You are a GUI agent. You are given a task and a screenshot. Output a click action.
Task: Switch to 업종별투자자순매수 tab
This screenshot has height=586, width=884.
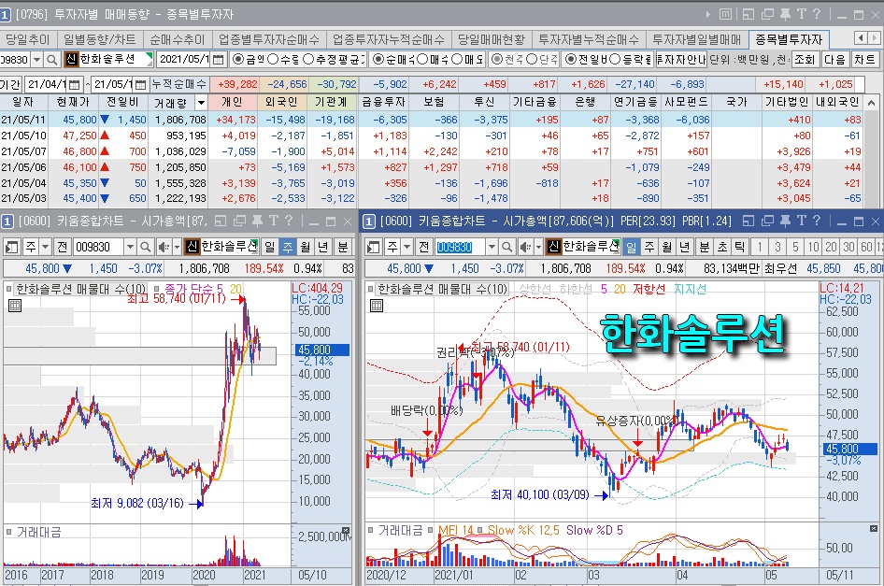[269, 39]
